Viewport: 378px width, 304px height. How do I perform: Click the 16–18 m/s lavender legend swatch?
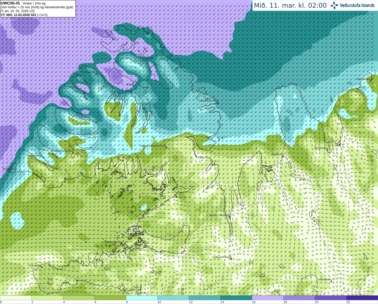coord(268,298)
